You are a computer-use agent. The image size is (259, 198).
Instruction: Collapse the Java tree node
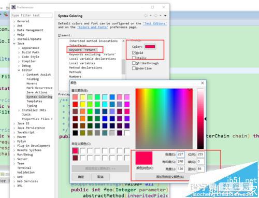(x=15, y=44)
